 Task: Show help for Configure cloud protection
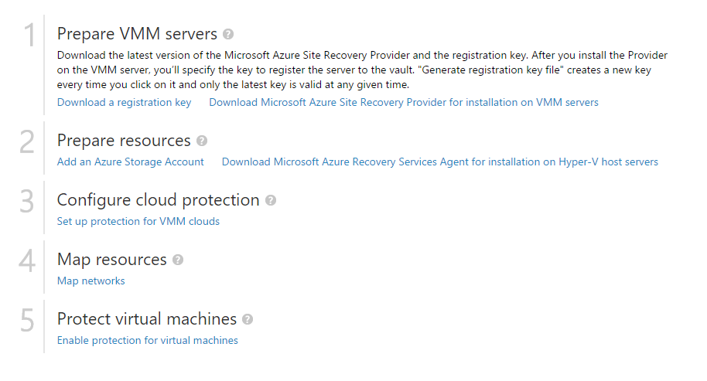tap(270, 200)
